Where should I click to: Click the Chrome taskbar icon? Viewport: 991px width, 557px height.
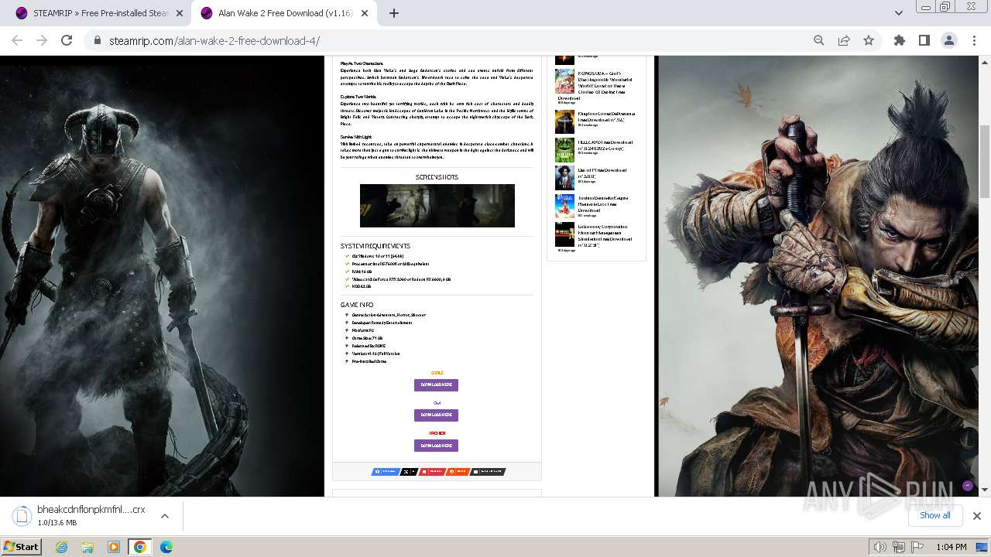(140, 547)
